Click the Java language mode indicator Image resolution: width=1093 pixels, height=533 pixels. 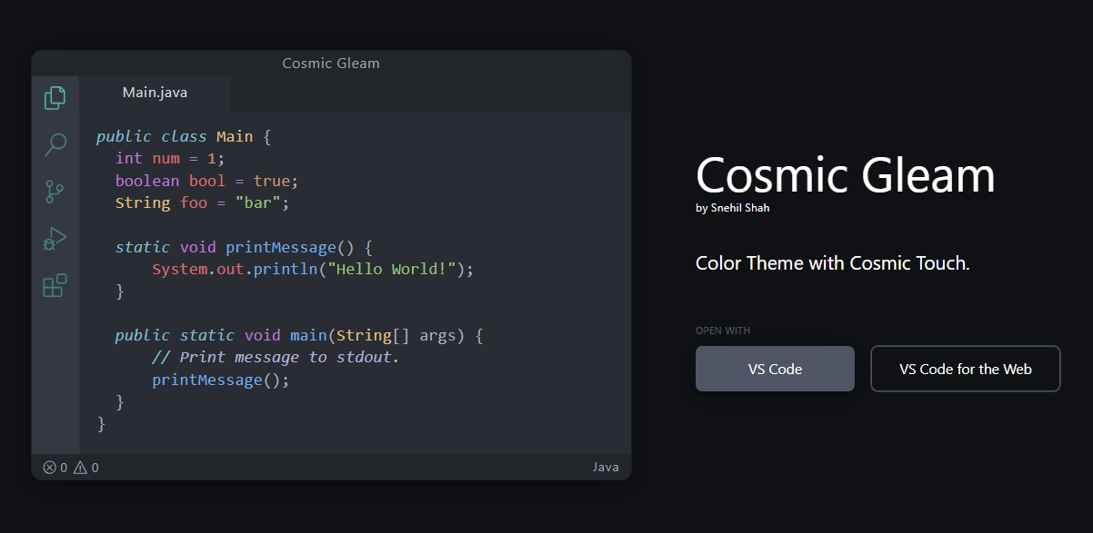click(606, 468)
